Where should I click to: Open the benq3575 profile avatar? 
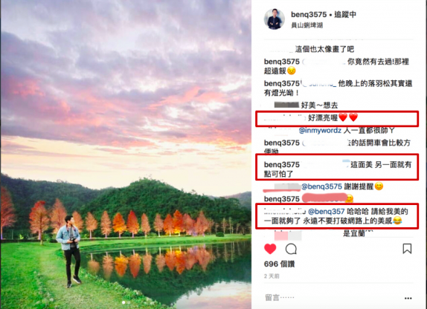274,19
